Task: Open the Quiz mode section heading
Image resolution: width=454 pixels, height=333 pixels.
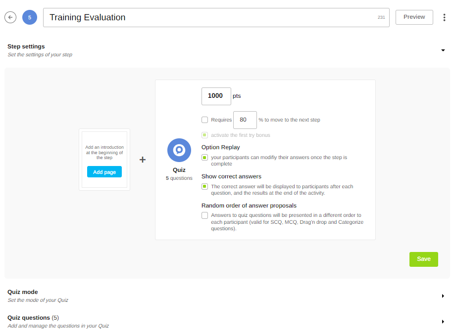Action: coord(23,292)
